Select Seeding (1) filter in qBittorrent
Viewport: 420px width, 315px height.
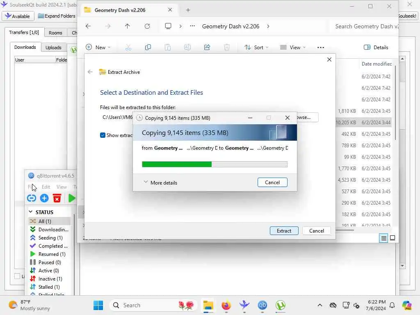click(x=49, y=238)
